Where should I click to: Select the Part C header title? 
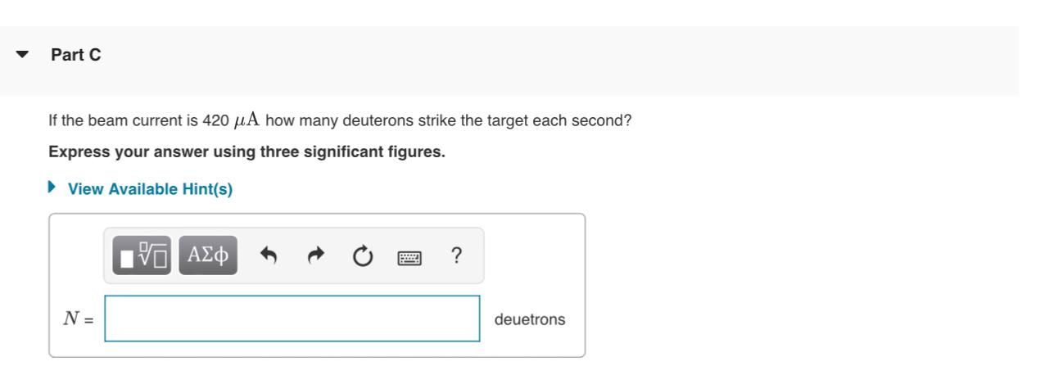(76, 56)
